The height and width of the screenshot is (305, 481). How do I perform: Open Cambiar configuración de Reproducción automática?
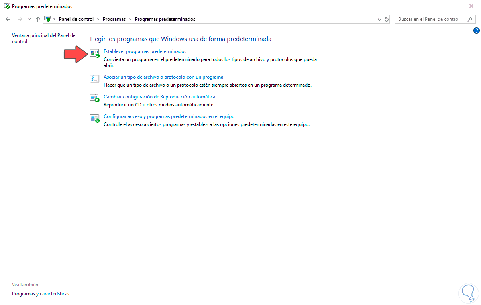[159, 97]
